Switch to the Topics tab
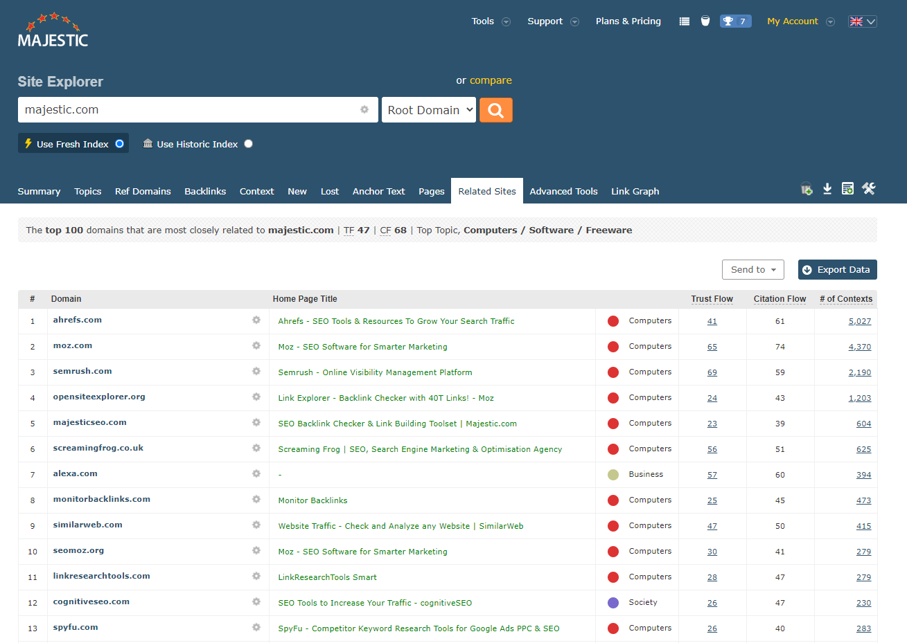The height and width of the screenshot is (643, 907). 88,191
